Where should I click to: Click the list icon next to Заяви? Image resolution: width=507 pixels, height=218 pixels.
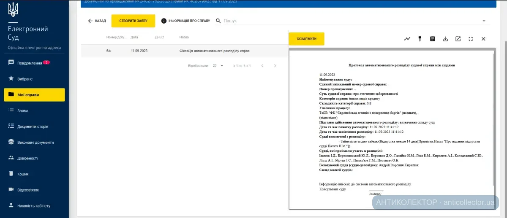11,110
